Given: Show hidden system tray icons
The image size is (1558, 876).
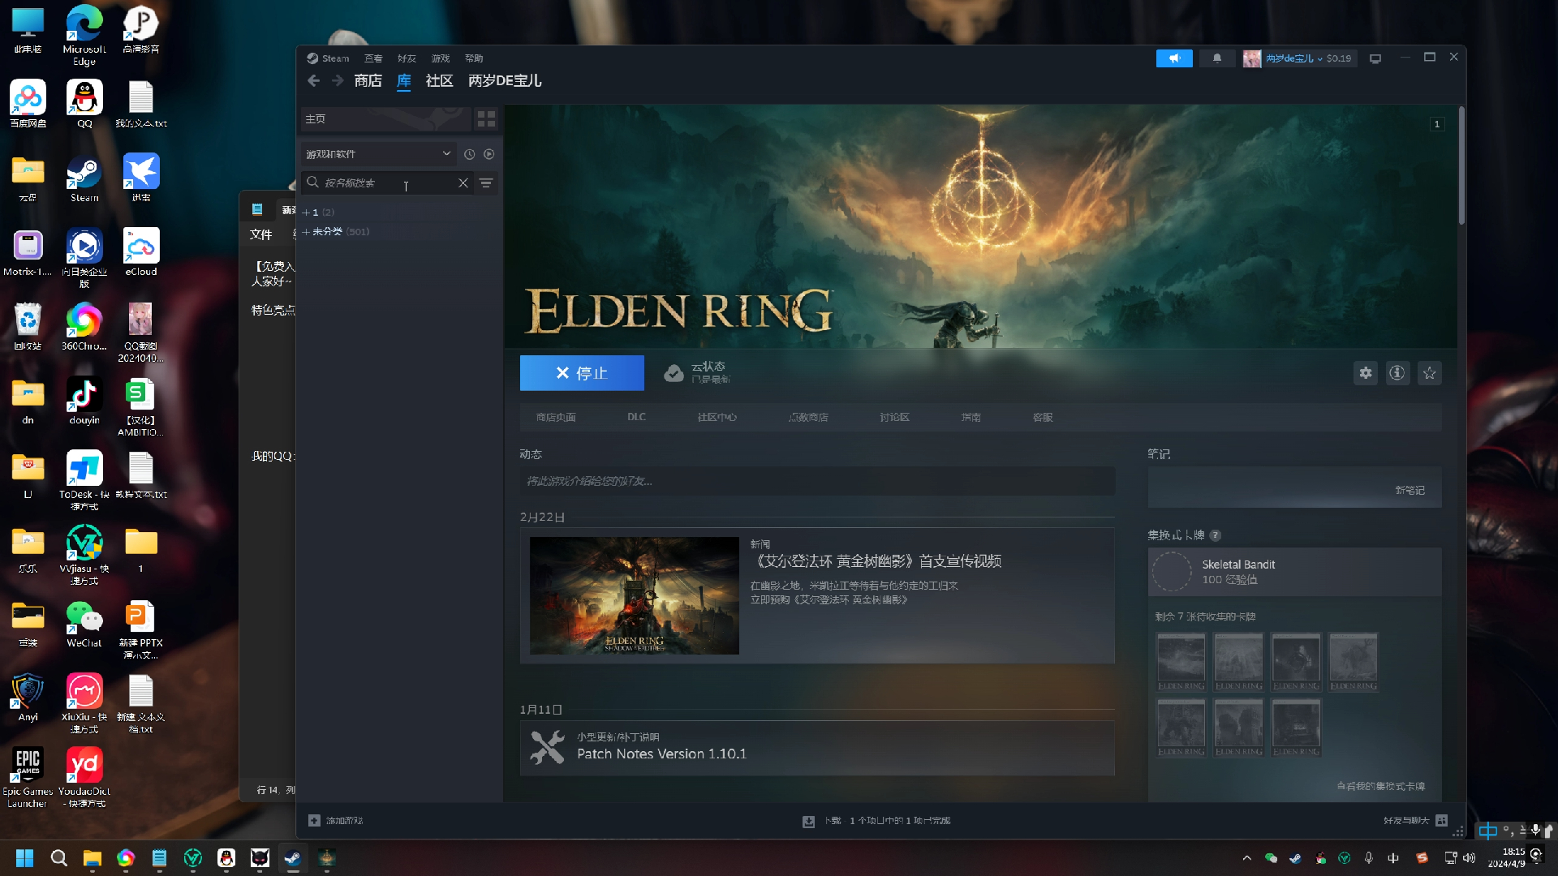Looking at the screenshot, I should click(x=1246, y=858).
